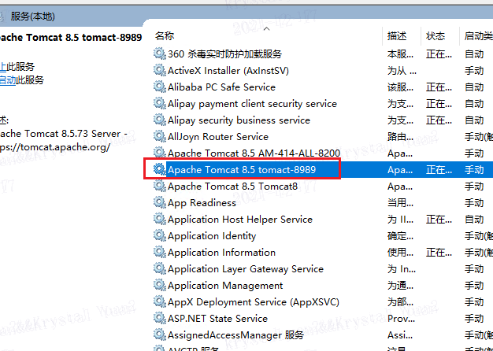Click startup type 自动 of Alibaba PC Safe Service
Viewport: 493px width, 351px height.
(474, 87)
